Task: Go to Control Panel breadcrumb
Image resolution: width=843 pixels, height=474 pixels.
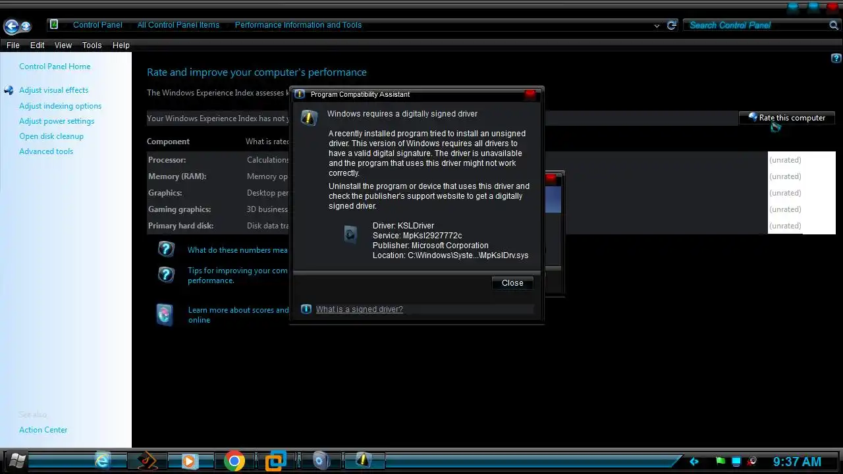Action: point(97,25)
